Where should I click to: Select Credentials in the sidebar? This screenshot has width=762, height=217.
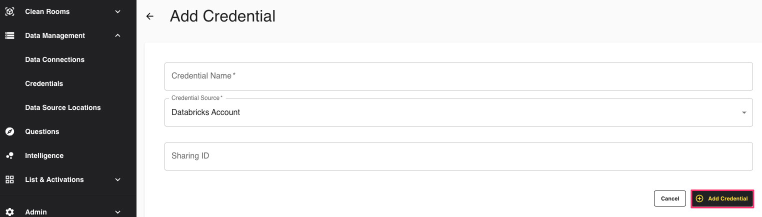[x=44, y=83]
